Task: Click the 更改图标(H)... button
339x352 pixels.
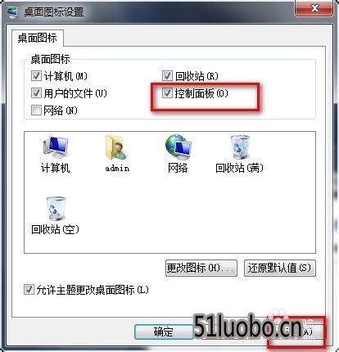Action: pyautogui.click(x=201, y=268)
